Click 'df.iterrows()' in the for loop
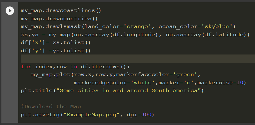This screenshot has width=255, height=125. tap(104, 67)
